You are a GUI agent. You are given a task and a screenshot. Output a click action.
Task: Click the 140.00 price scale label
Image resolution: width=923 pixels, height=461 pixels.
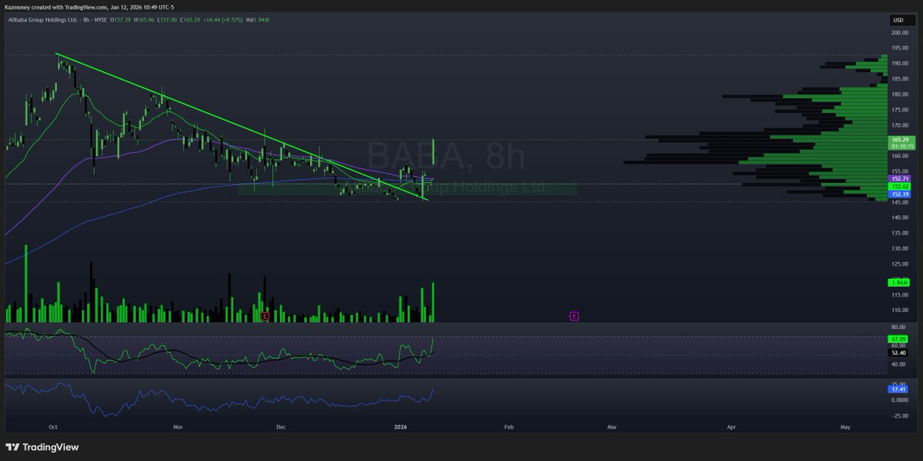pos(900,217)
